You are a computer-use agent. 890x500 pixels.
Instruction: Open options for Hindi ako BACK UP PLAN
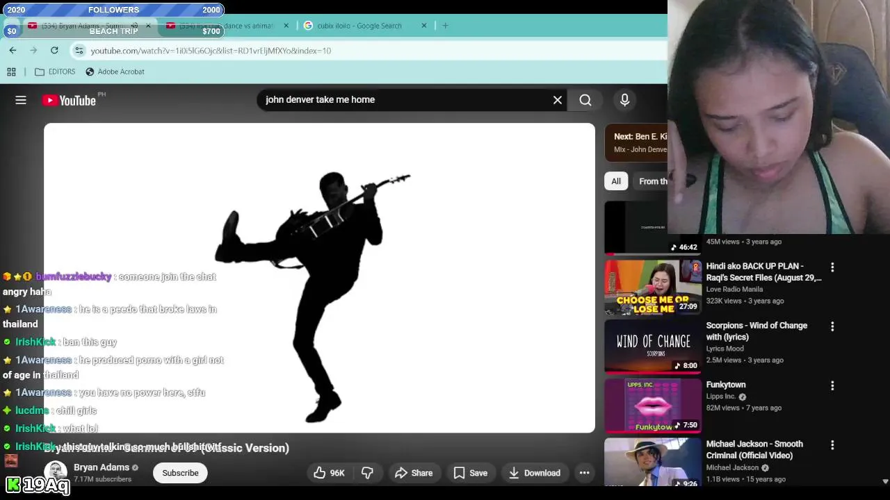click(832, 267)
